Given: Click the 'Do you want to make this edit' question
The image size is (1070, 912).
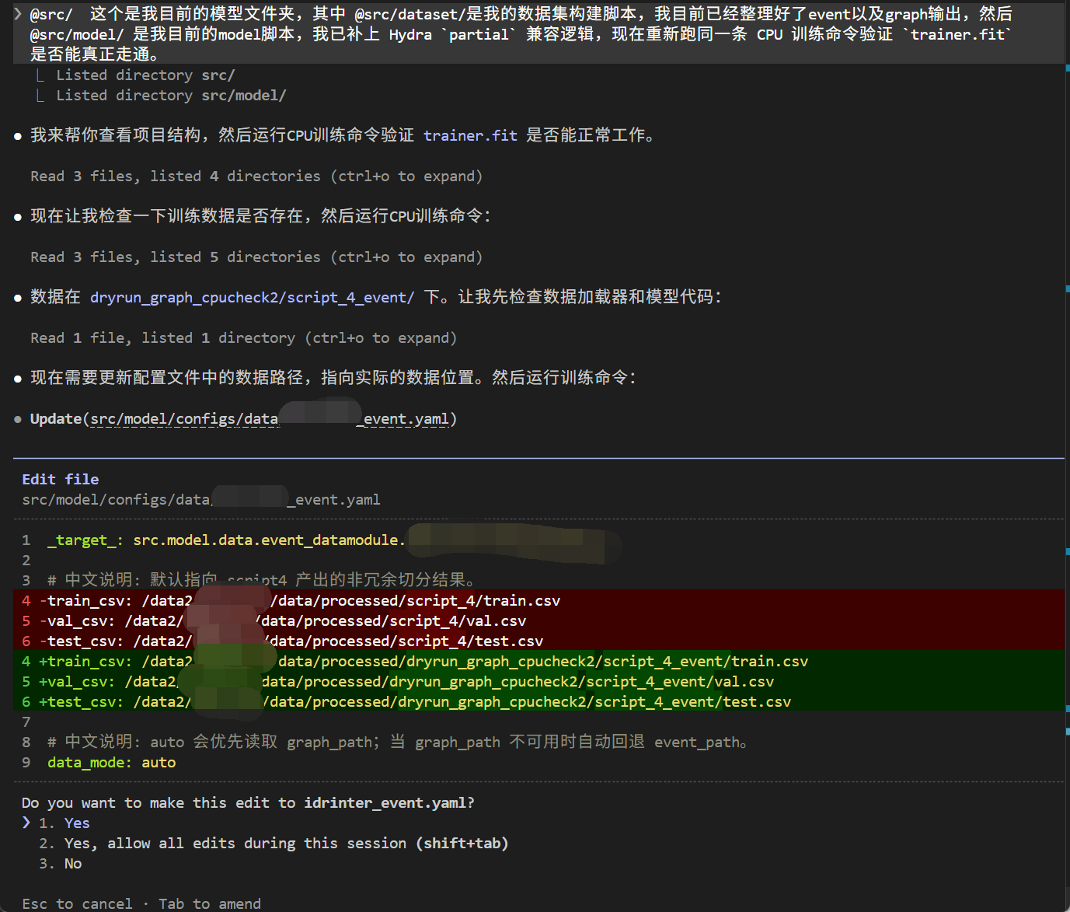Looking at the screenshot, I should [x=248, y=802].
